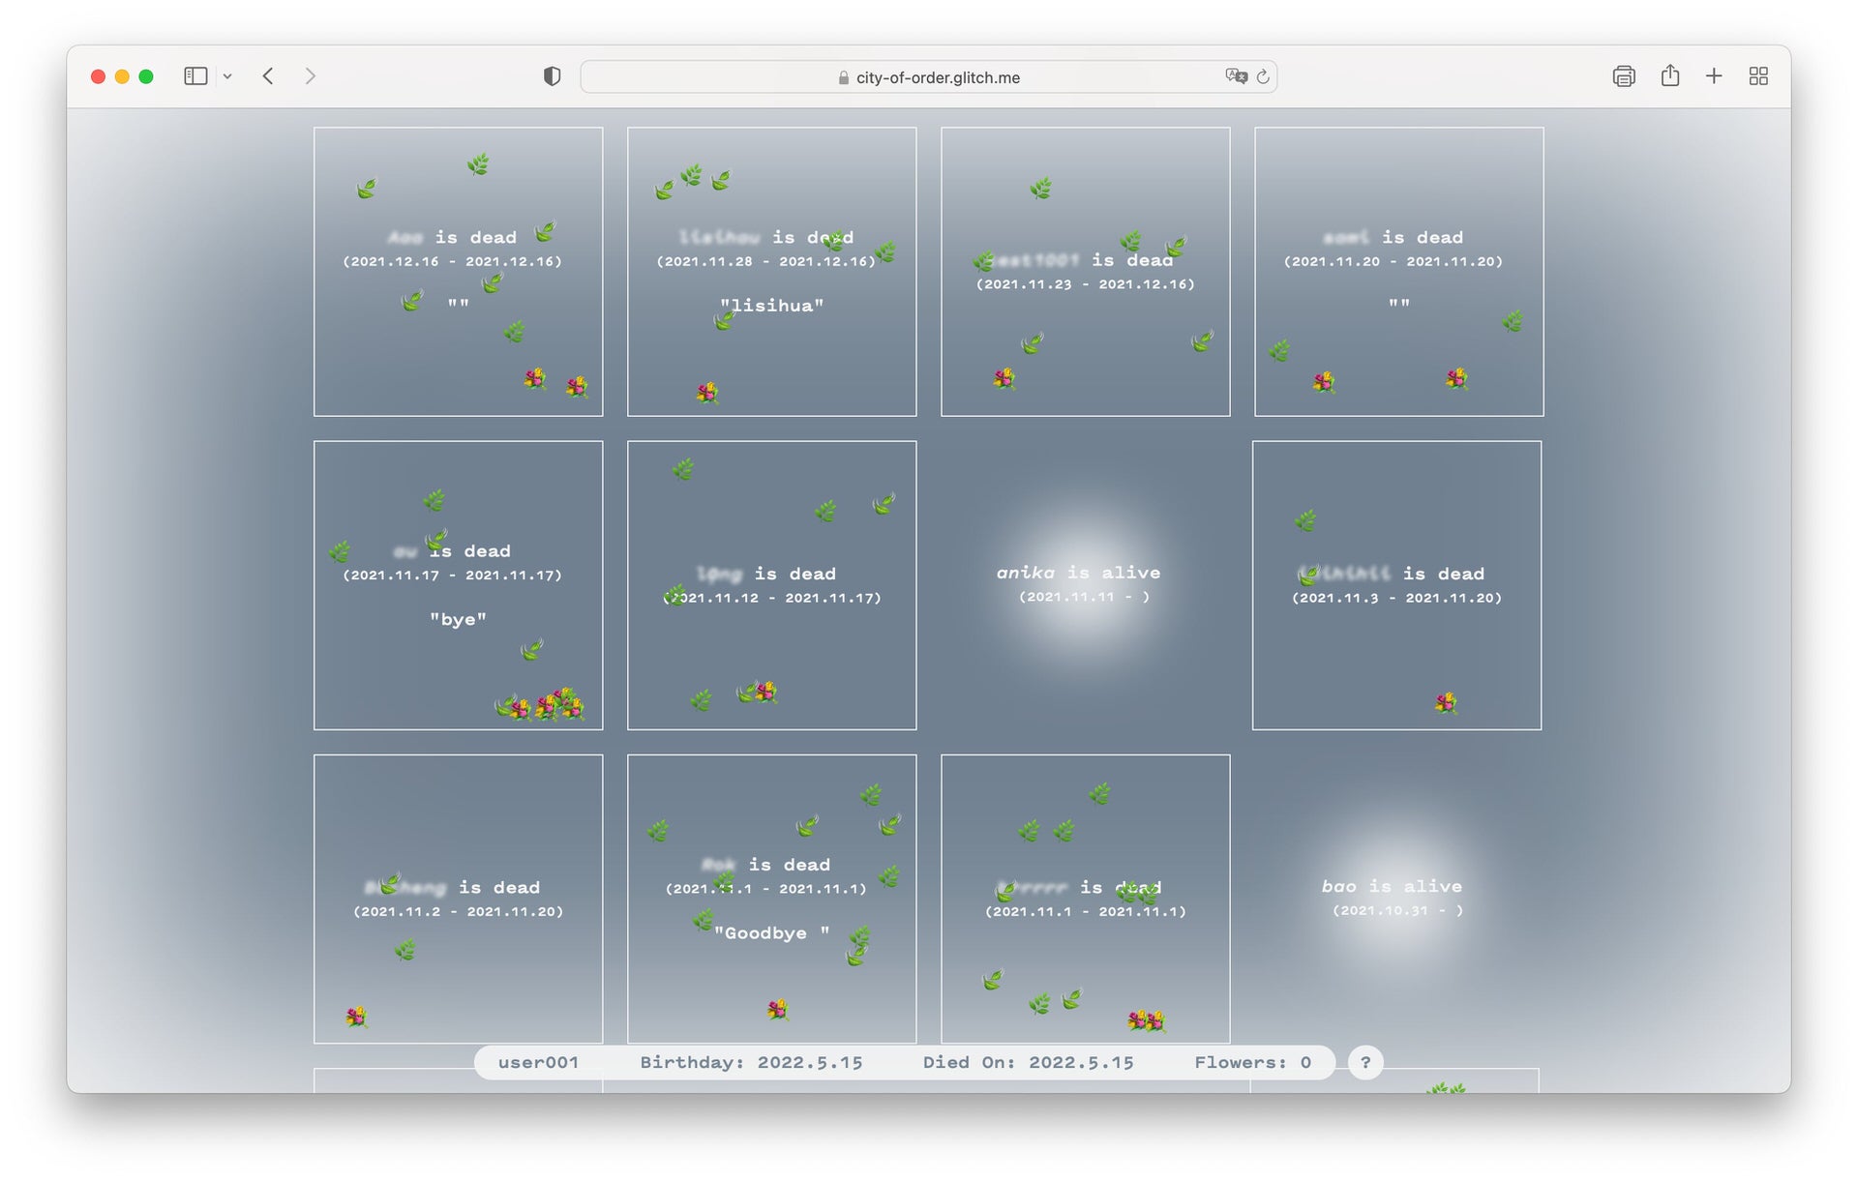Click the "lisihua" epitaph tombstone card
This screenshot has width=1858, height=1181.
(771, 272)
